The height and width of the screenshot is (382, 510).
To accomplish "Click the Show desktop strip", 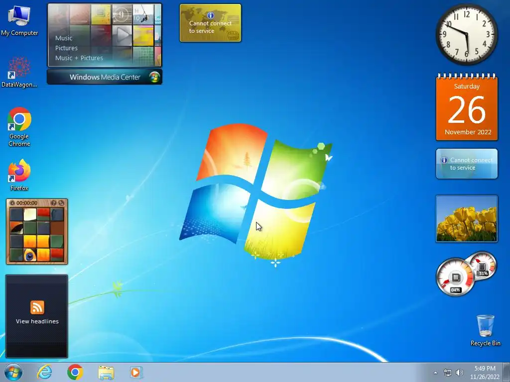I will [507, 372].
